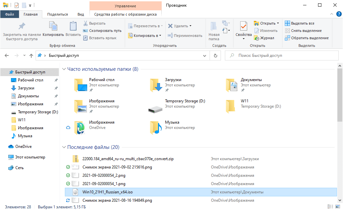
Task: Switch to Вид tab
Action: (x=81, y=14)
